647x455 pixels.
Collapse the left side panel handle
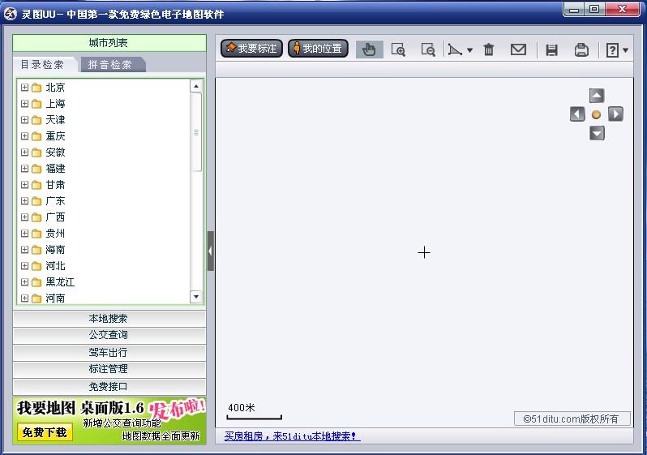click(x=211, y=251)
